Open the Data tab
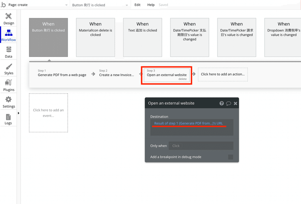Screen dimensions: 301x204 (8, 52)
